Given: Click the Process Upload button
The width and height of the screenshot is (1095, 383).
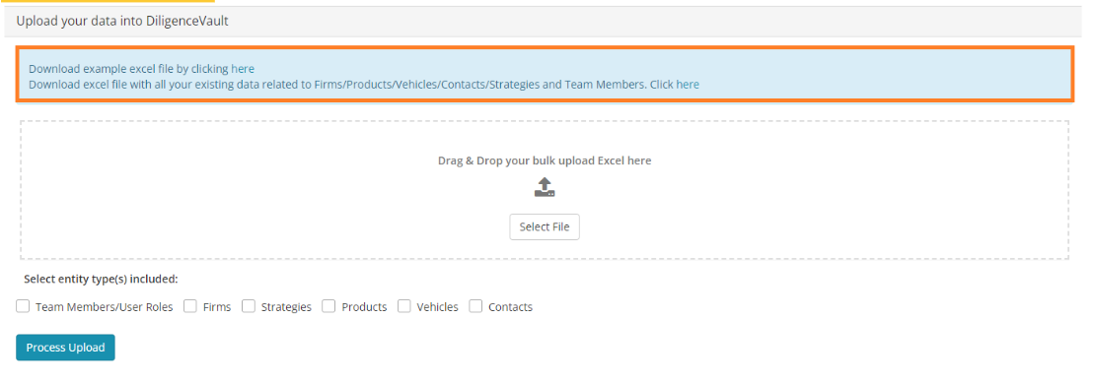Looking at the screenshot, I should 66,348.
